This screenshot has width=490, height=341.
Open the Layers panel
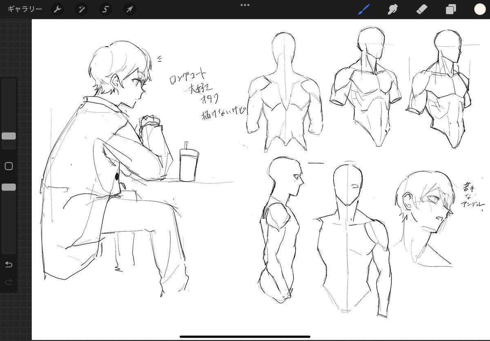tap(451, 9)
